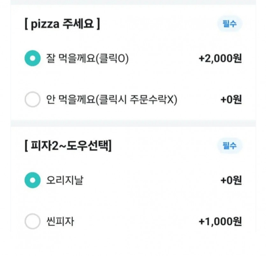Click the '안 먹을께요(클릭시 주문수락X)' option label
266x256 pixels.
coord(111,100)
